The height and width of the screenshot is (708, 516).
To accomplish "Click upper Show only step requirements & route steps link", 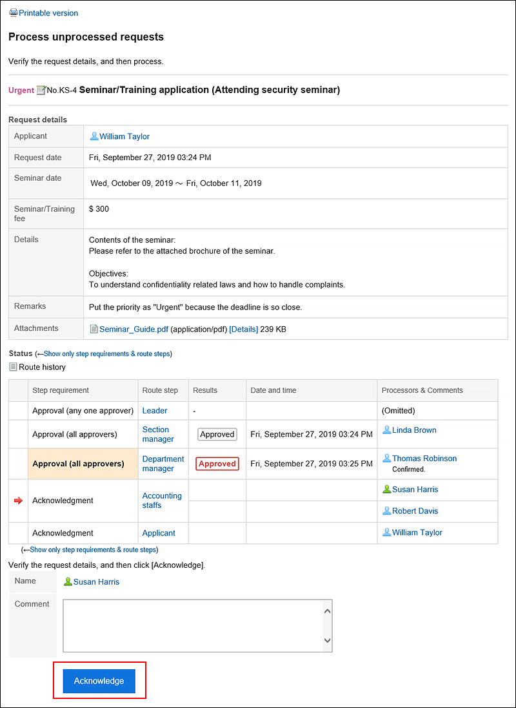I will [107, 353].
